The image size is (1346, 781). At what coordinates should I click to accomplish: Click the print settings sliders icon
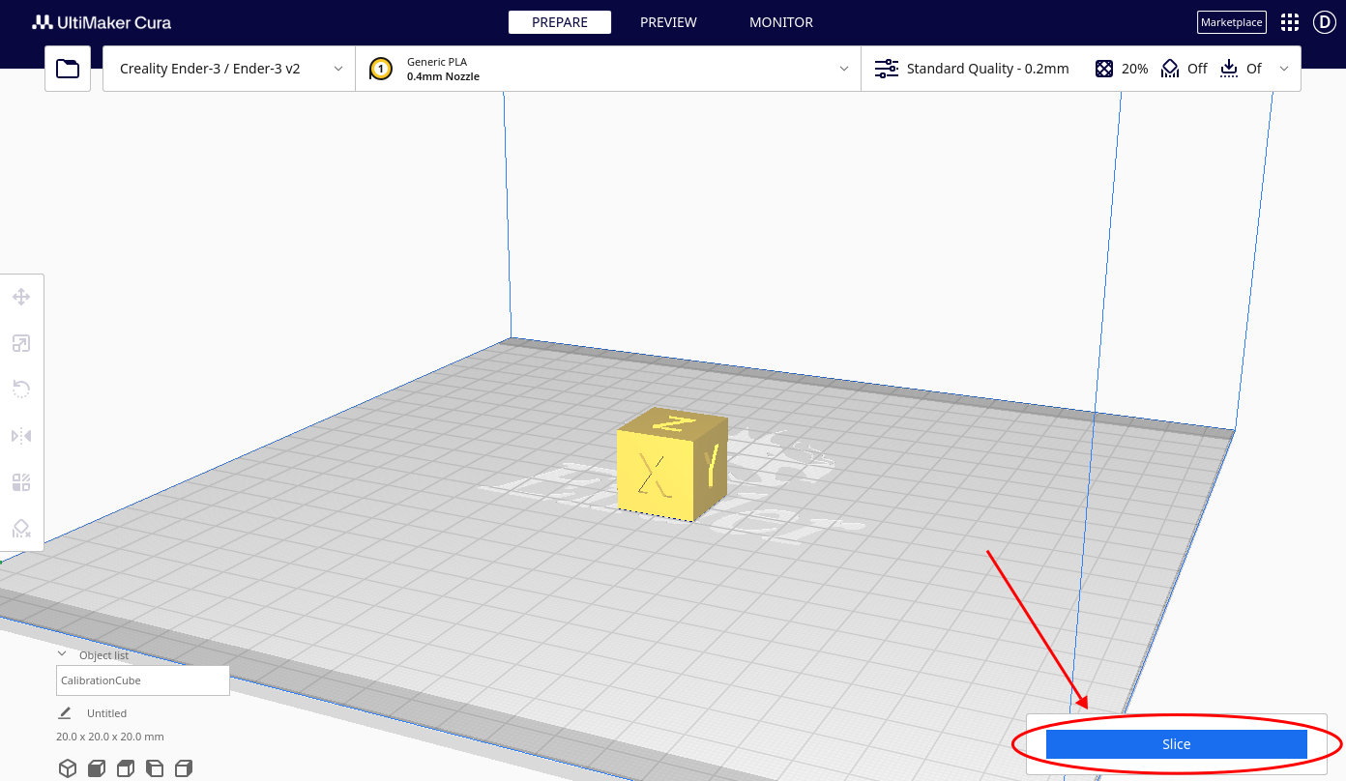click(887, 69)
